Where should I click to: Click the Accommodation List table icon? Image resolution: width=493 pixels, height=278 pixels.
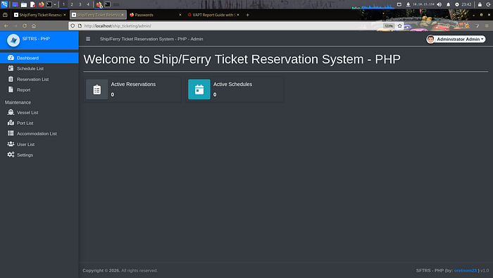(x=11, y=133)
